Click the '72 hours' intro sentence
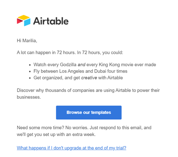The image size is (178, 157). pyautogui.click(x=70, y=53)
